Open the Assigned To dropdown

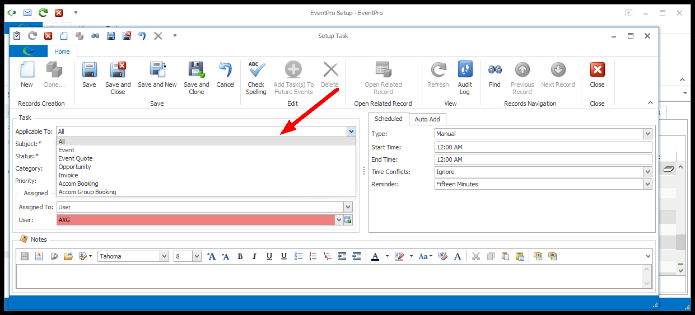pyautogui.click(x=348, y=207)
